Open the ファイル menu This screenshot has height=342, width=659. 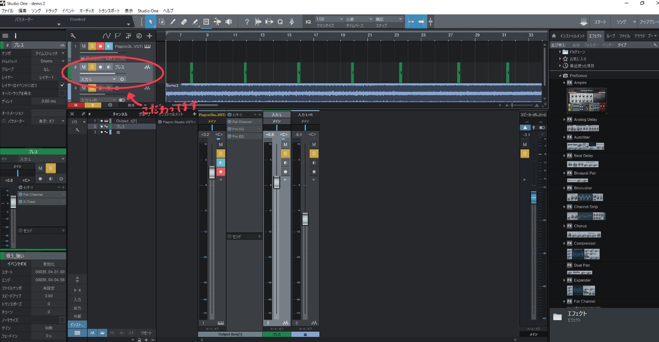tap(7, 11)
